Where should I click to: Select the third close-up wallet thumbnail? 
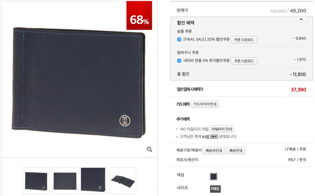94,181
